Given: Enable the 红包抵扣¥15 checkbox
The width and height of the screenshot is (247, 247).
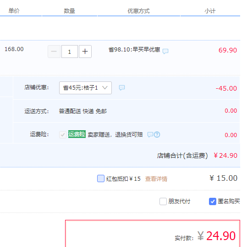Looking at the screenshot, I should point(101,178).
